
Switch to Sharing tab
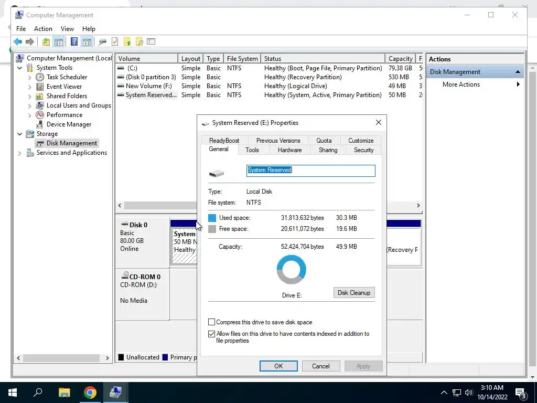[x=328, y=150]
